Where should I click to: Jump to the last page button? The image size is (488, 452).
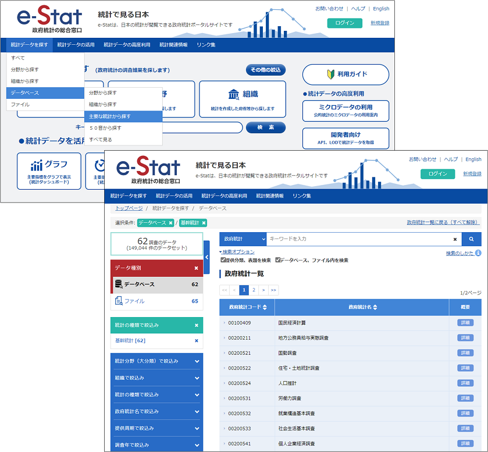click(x=273, y=290)
